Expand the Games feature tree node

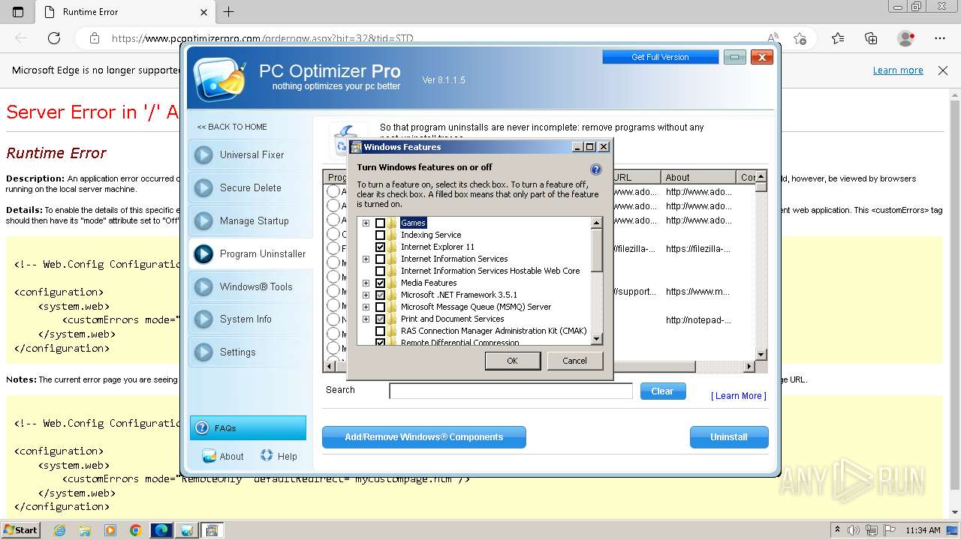[x=366, y=223]
